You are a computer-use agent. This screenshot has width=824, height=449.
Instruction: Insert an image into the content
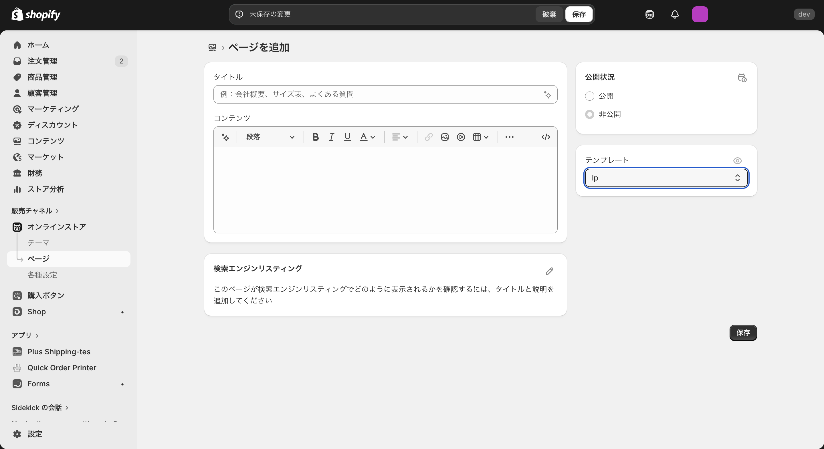pyautogui.click(x=445, y=137)
